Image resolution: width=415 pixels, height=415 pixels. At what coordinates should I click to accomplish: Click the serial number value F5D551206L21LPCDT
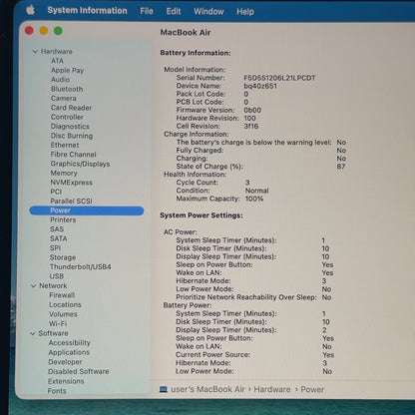279,78
